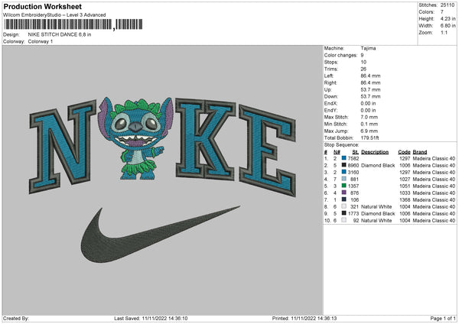
Task: Click the Max Jump value 6.9 mm
Action: (x=369, y=131)
